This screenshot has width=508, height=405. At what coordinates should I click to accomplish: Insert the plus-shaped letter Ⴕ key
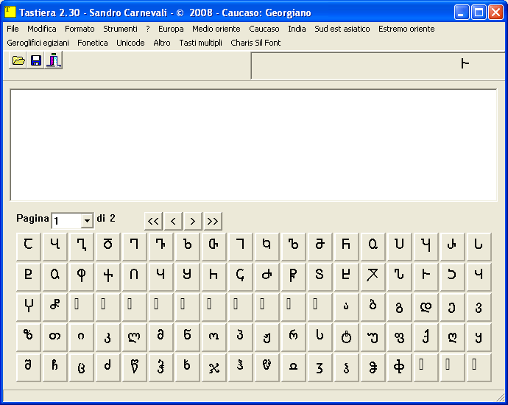click(108, 277)
